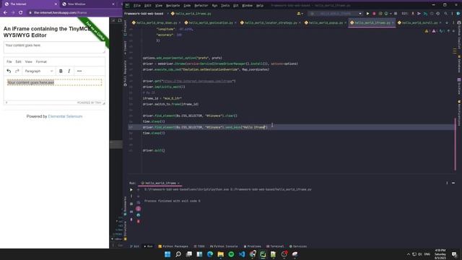Open the Problems tool window
The width and height of the screenshot is (462, 260).
tap(252, 246)
